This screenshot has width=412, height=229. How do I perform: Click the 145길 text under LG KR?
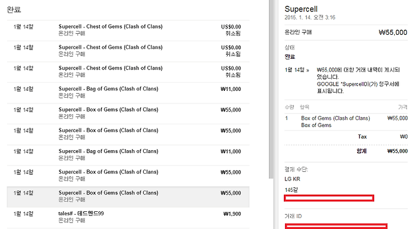pyautogui.click(x=291, y=190)
